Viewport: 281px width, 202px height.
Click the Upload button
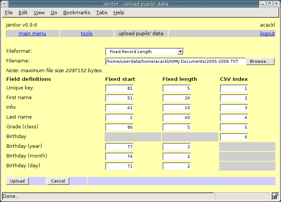[17, 181]
